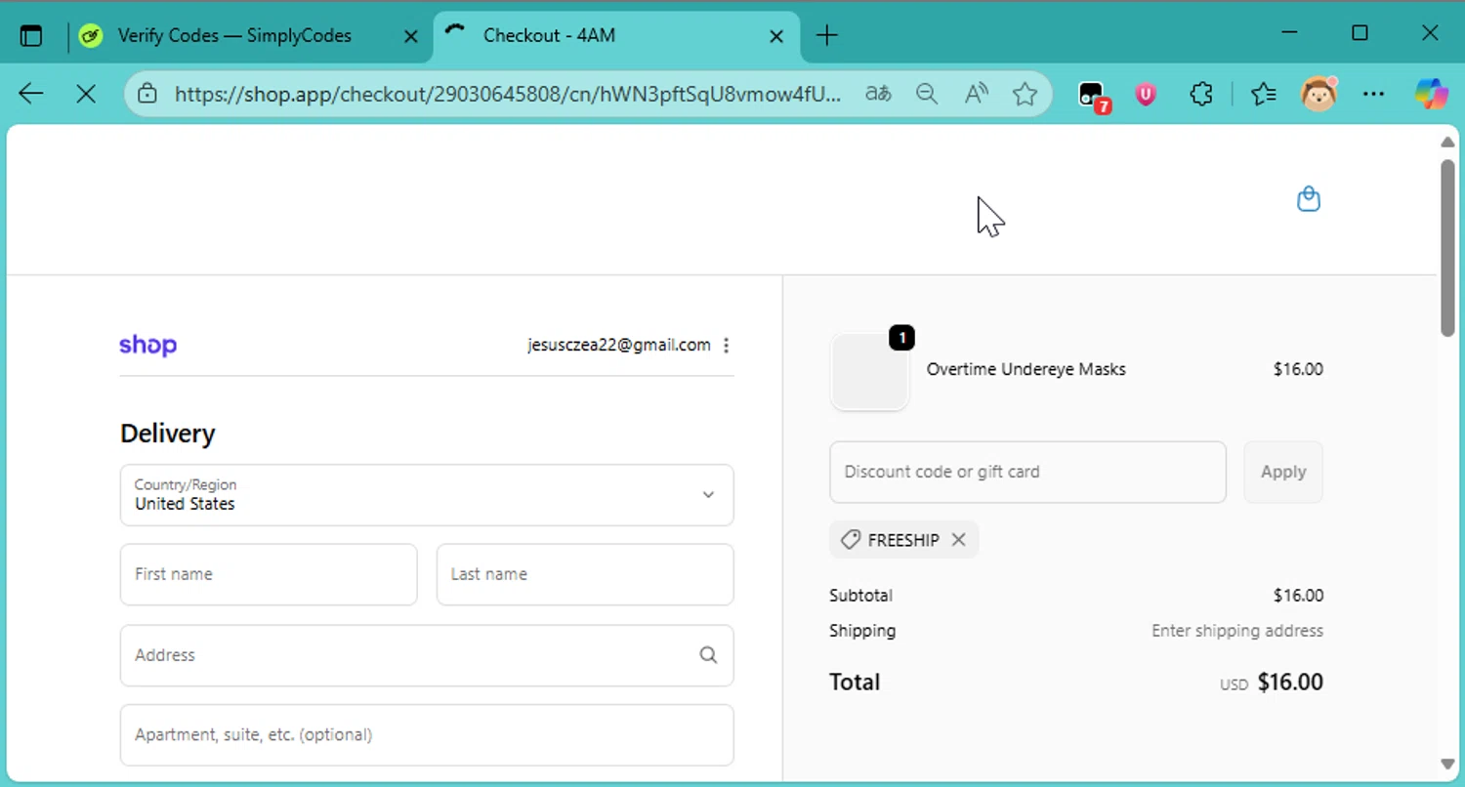This screenshot has width=1465, height=787.
Task: Activate the Read aloud icon
Action: 976,94
